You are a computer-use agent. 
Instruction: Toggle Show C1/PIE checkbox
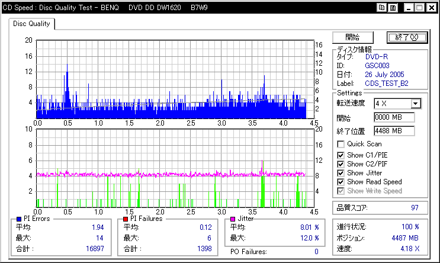click(341, 155)
